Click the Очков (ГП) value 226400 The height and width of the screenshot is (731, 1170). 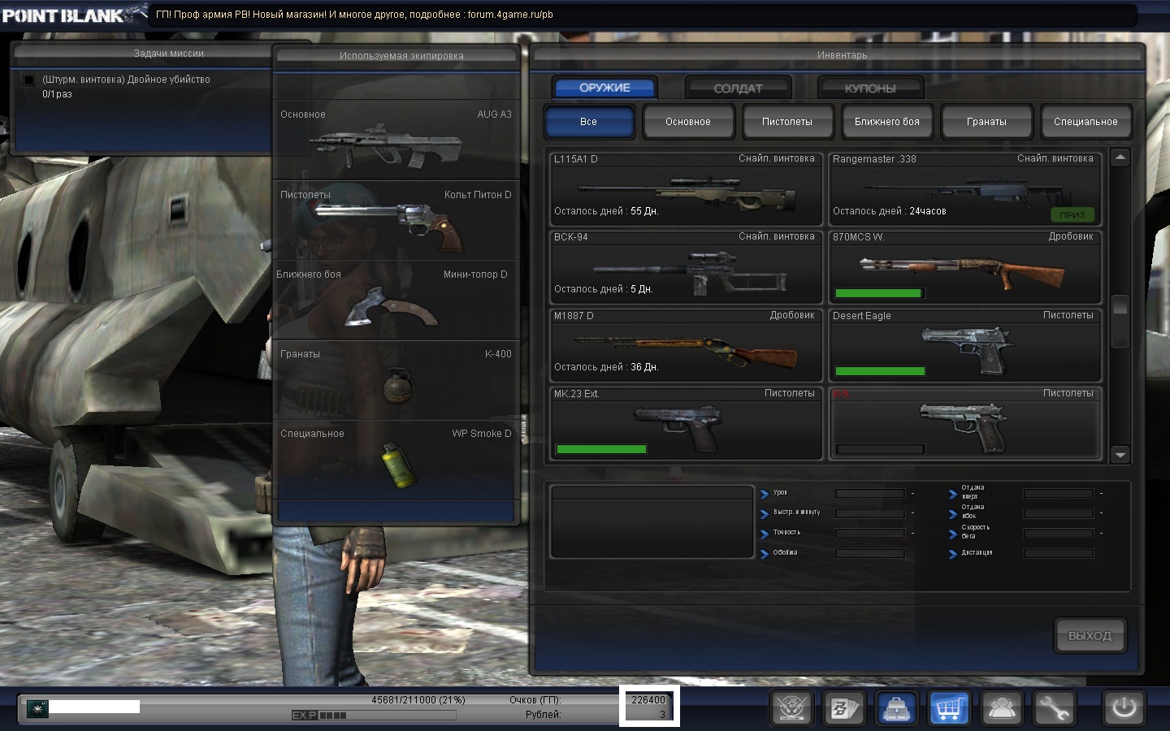(648, 700)
